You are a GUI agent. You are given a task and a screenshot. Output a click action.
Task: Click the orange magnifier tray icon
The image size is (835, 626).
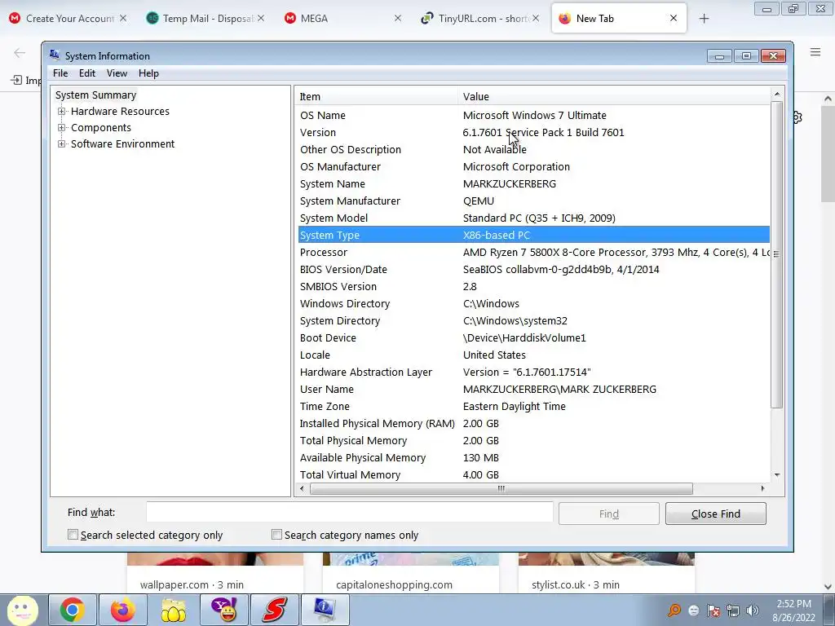click(674, 611)
